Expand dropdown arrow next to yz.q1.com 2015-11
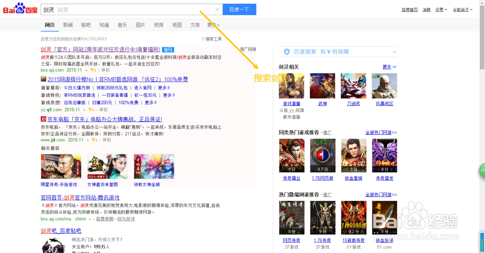 point(84,110)
